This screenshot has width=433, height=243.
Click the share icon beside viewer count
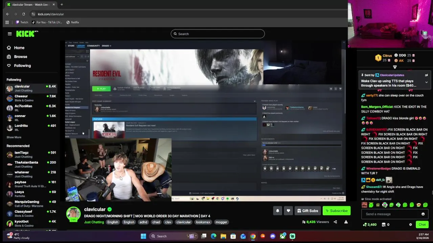(x=335, y=222)
